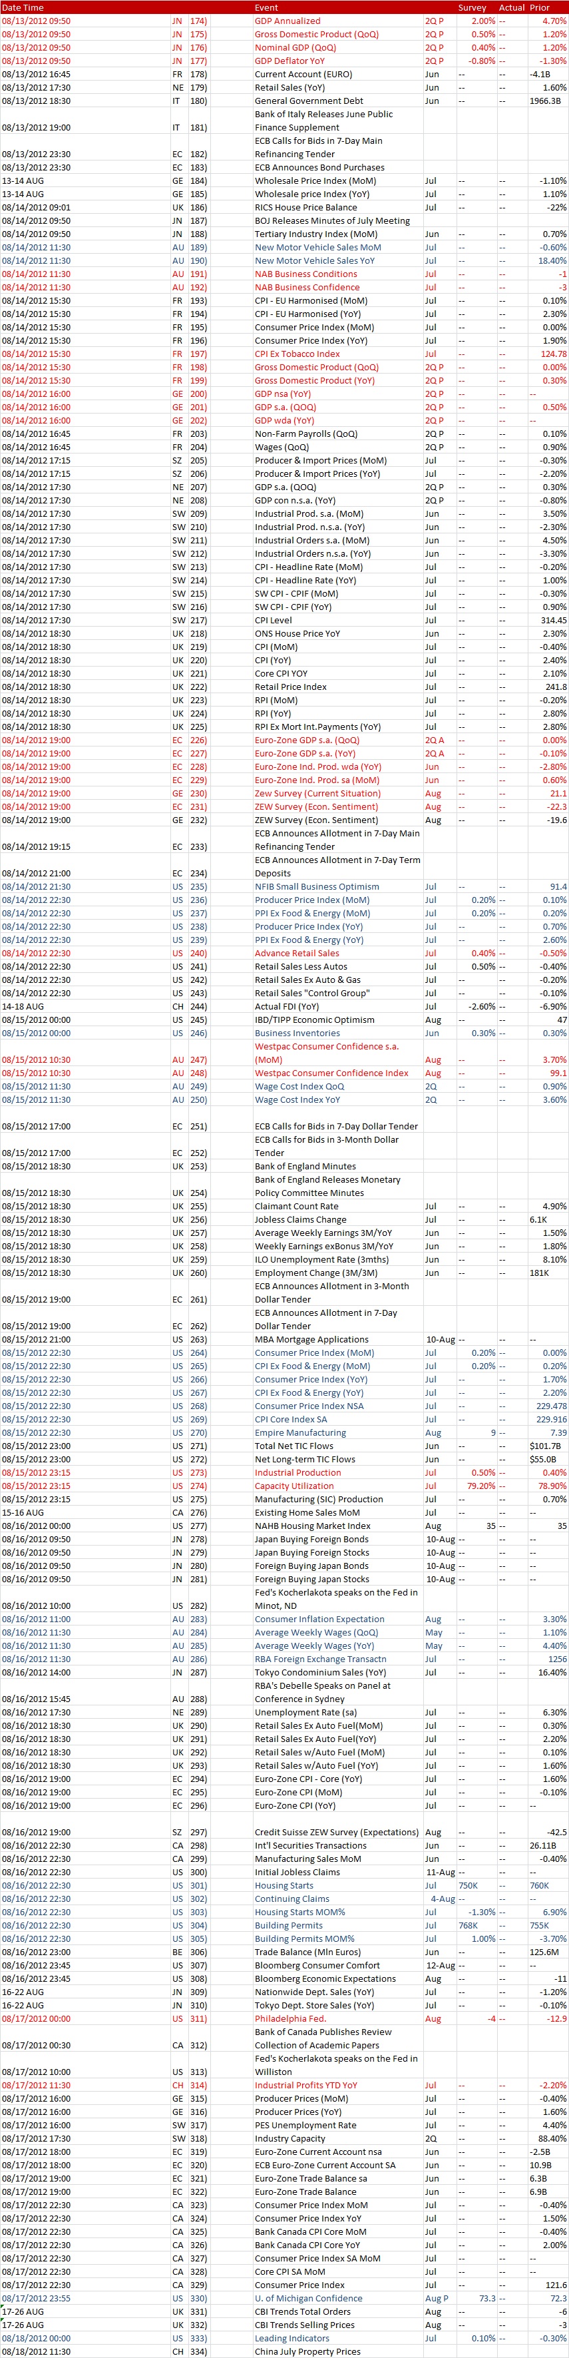This screenshot has width=569, height=2358.
Task: Click the GDP Annualized event cell
Action: (287, 21)
